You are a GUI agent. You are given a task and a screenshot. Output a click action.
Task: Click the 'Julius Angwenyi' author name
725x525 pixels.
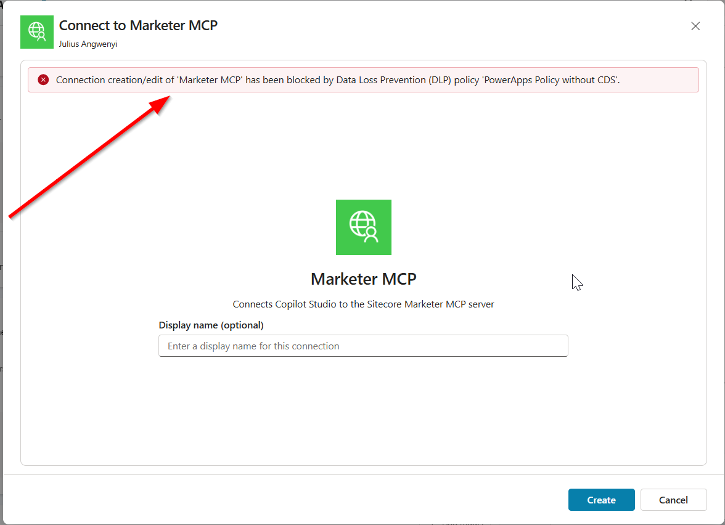pyautogui.click(x=88, y=44)
